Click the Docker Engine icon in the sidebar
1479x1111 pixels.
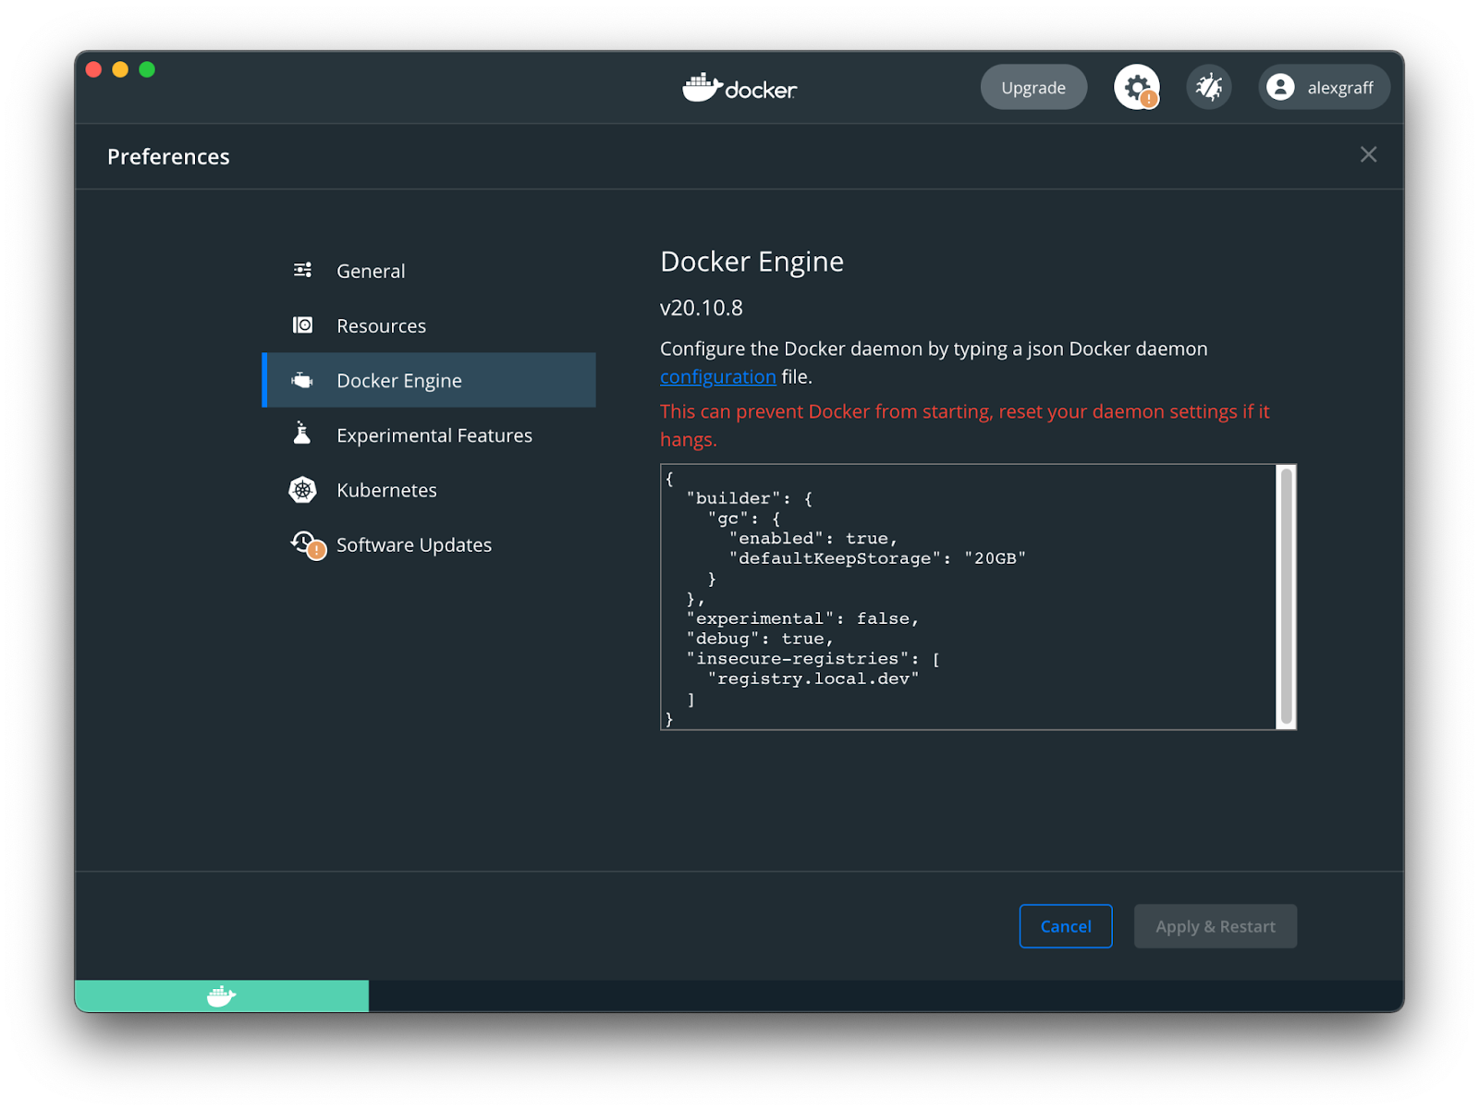302,380
